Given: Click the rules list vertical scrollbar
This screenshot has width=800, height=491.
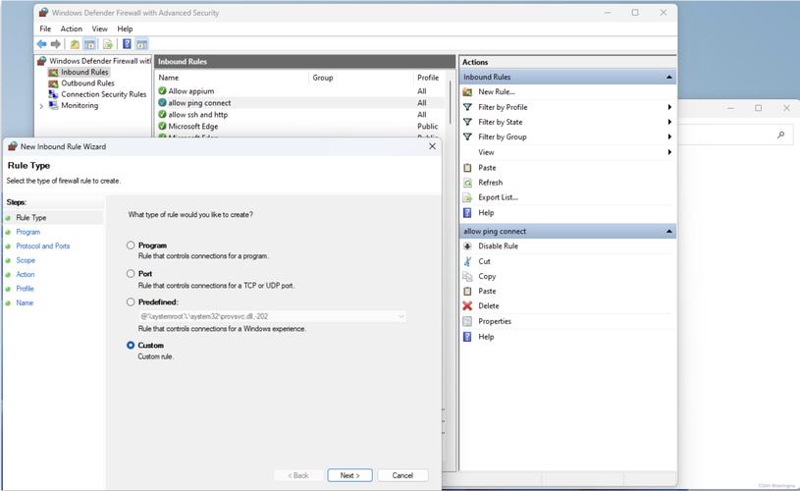Looking at the screenshot, I should point(451,102).
